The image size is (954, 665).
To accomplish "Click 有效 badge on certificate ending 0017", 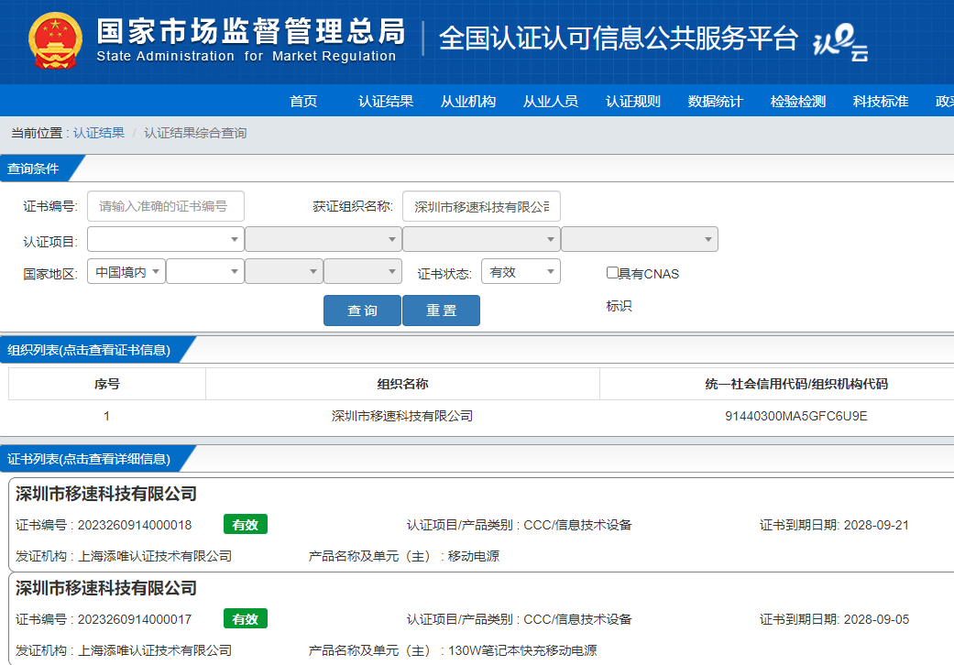I will [246, 618].
